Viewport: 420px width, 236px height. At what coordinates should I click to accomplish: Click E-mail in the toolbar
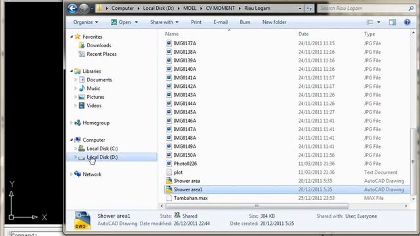(x=220, y=22)
